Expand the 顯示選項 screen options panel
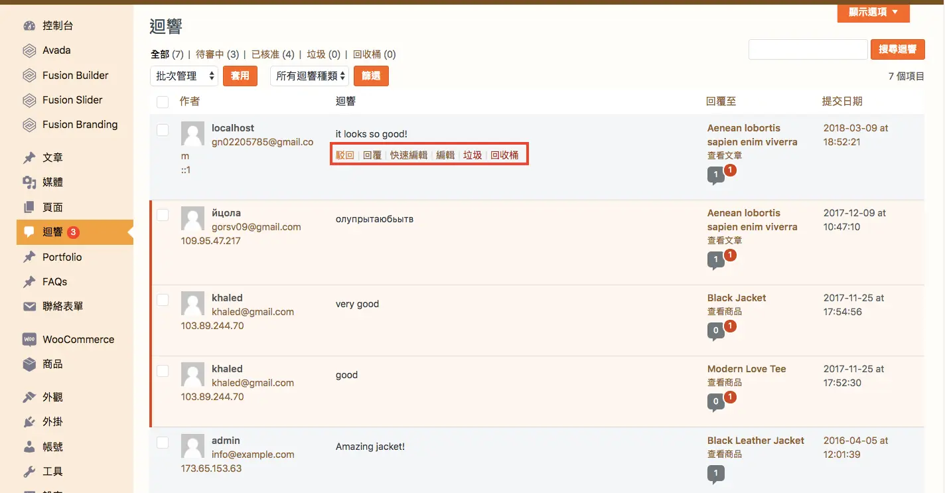 pos(873,12)
